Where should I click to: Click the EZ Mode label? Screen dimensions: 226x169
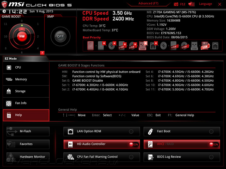(11, 59)
